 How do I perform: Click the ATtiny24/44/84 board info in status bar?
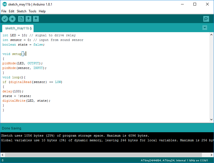pyautogui.click(x=174, y=161)
